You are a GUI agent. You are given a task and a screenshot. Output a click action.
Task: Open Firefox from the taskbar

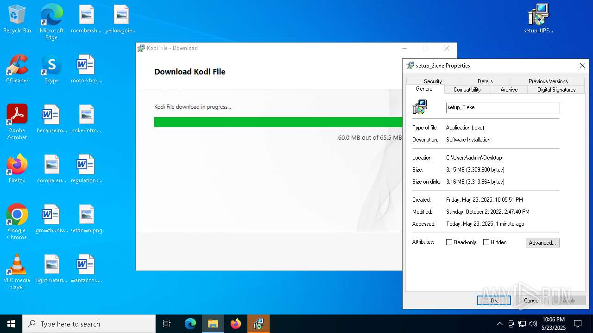click(236, 324)
